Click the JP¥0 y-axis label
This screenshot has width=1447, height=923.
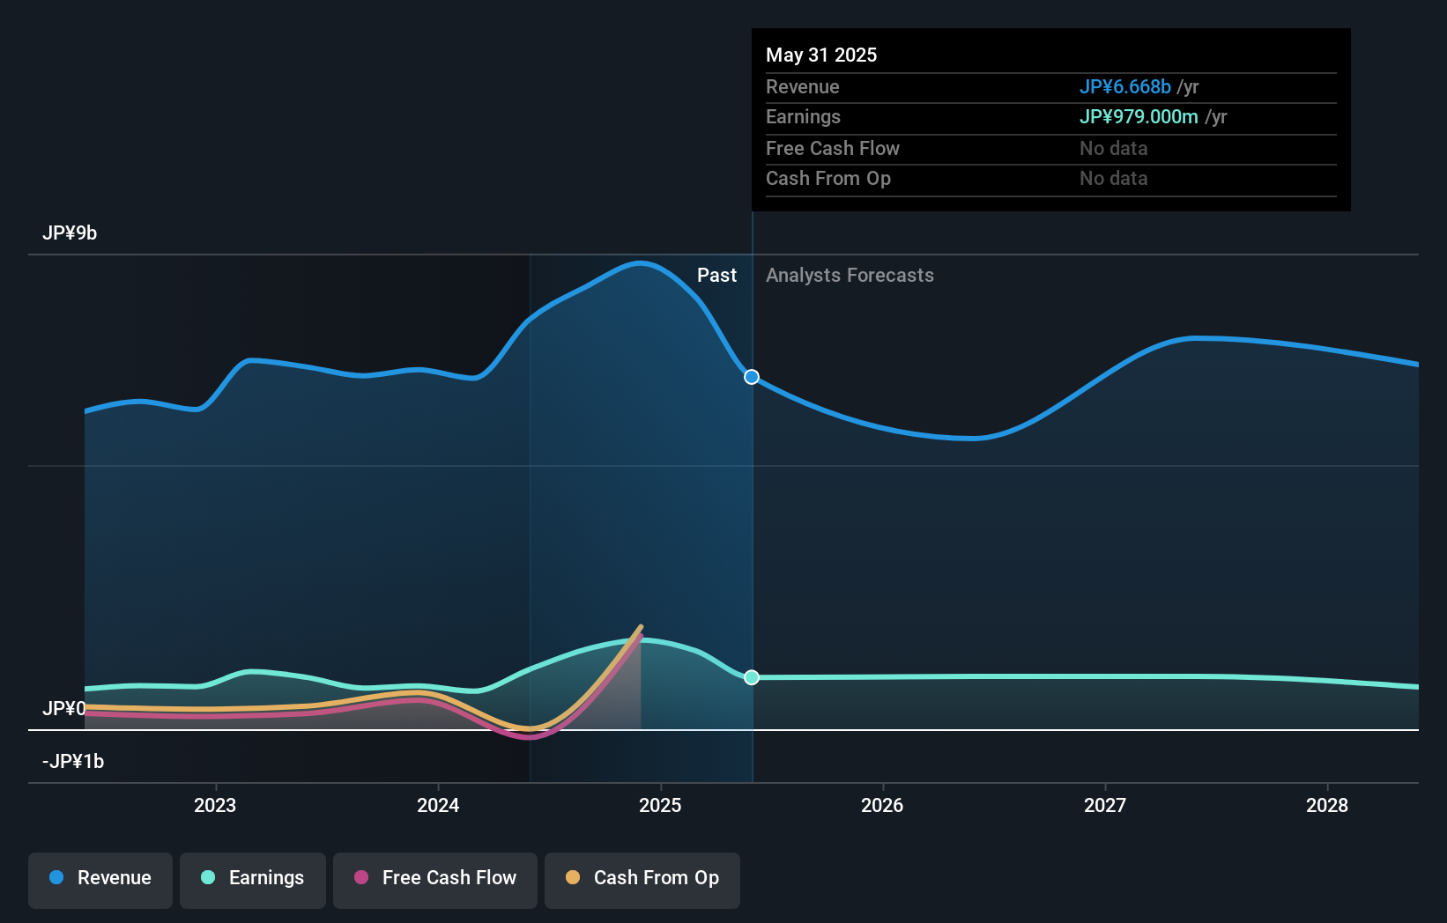(64, 708)
